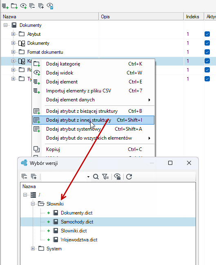Screen dimensions: 216x265
Task: Click the Słowniki open folder icon
Action: click(x=41, y=204)
